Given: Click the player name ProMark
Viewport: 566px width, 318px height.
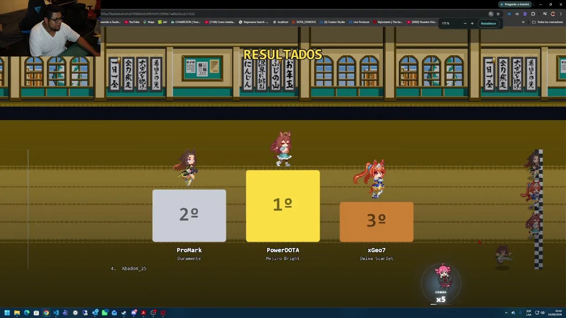Looking at the screenshot, I should pyautogui.click(x=189, y=250).
